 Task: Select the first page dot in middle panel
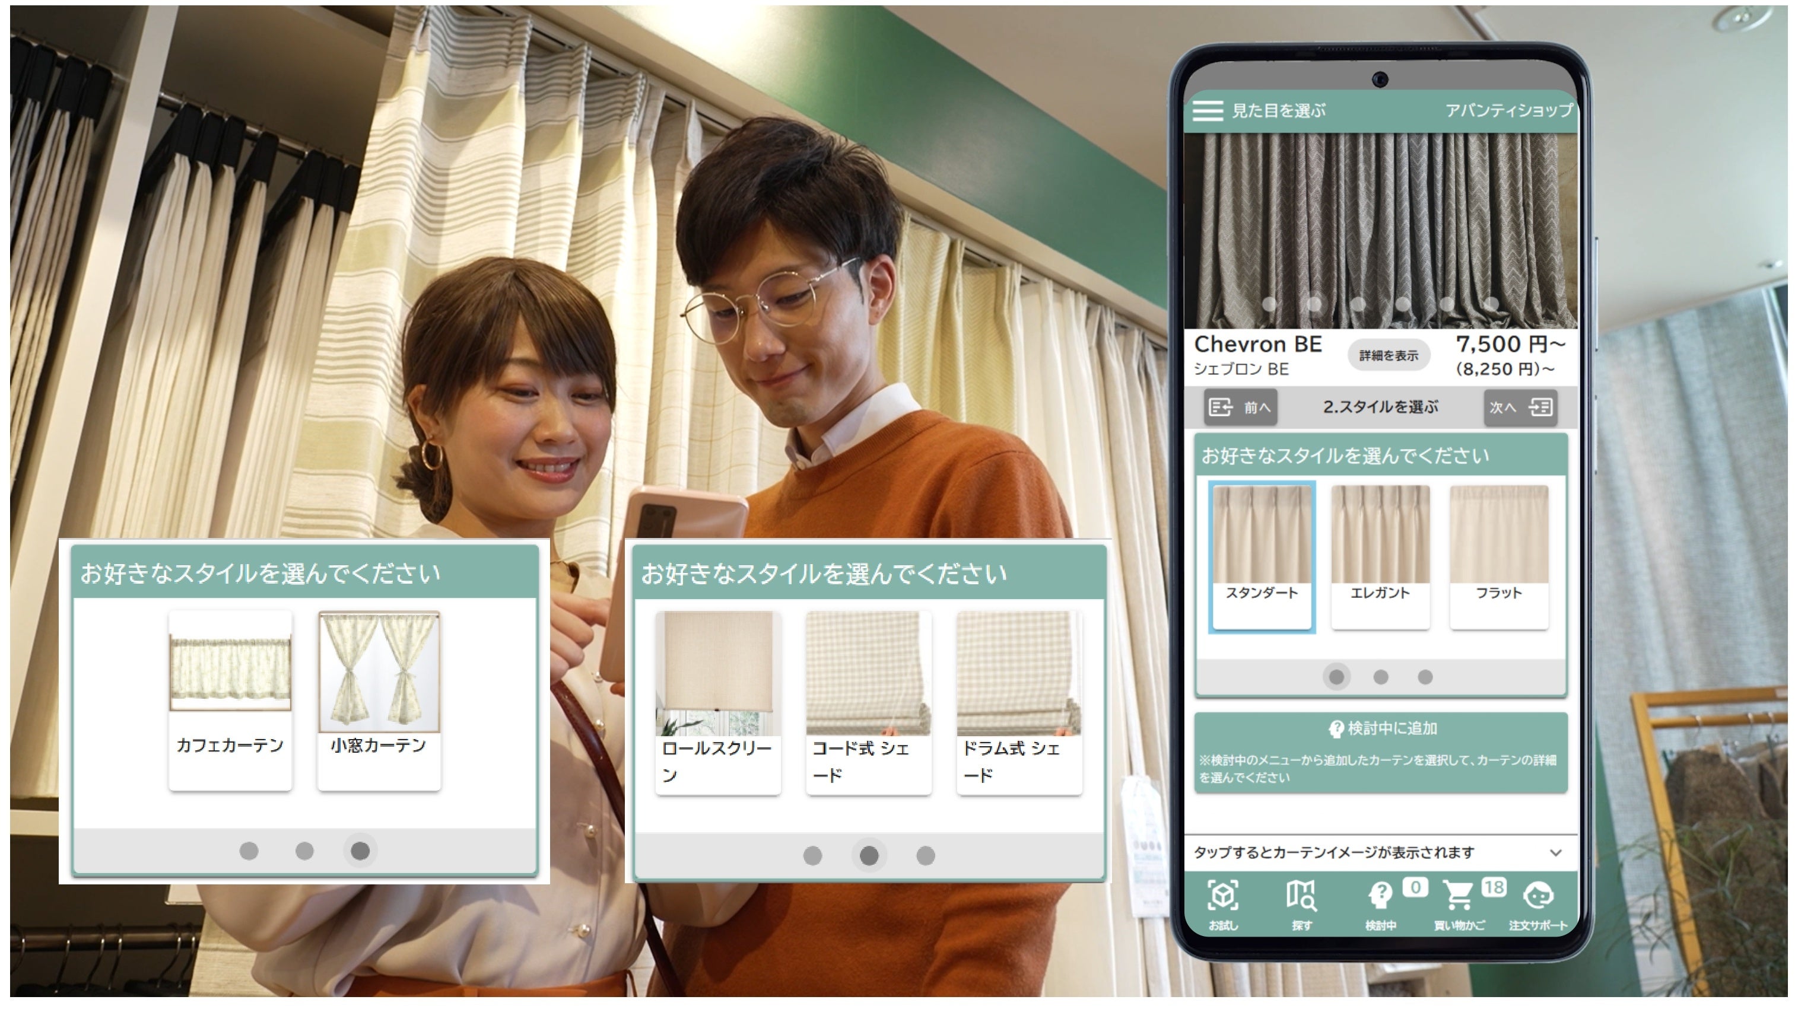[x=812, y=855]
